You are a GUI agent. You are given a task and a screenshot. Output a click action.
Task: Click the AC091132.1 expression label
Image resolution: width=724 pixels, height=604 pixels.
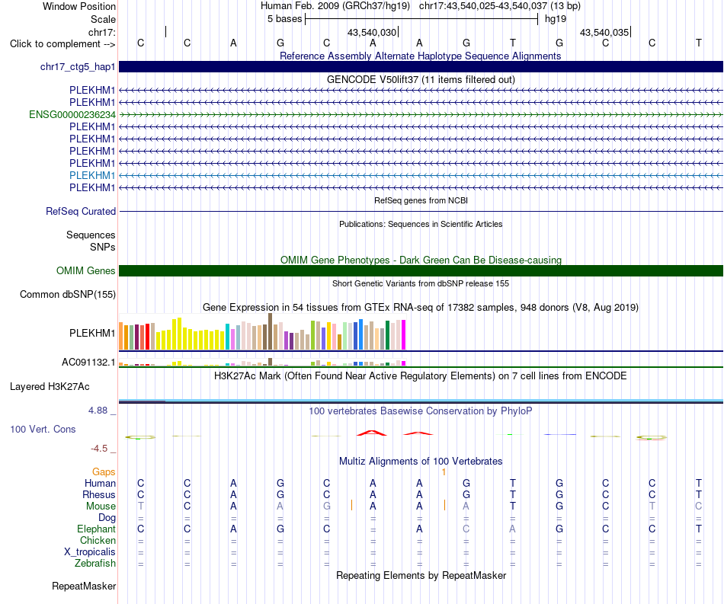(88, 363)
